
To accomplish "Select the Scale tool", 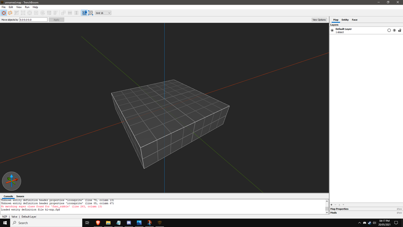I will click(49, 13).
